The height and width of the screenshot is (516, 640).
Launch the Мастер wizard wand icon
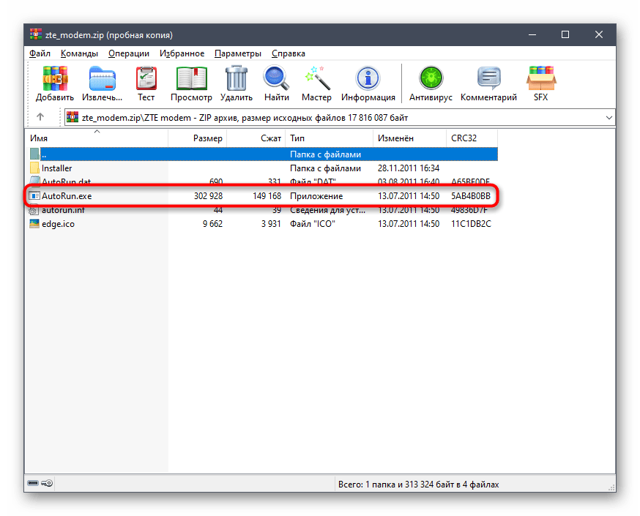click(x=317, y=78)
